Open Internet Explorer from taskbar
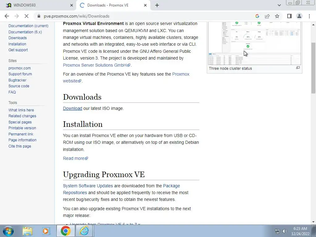This screenshot has height=237, width=316. tap(84, 231)
